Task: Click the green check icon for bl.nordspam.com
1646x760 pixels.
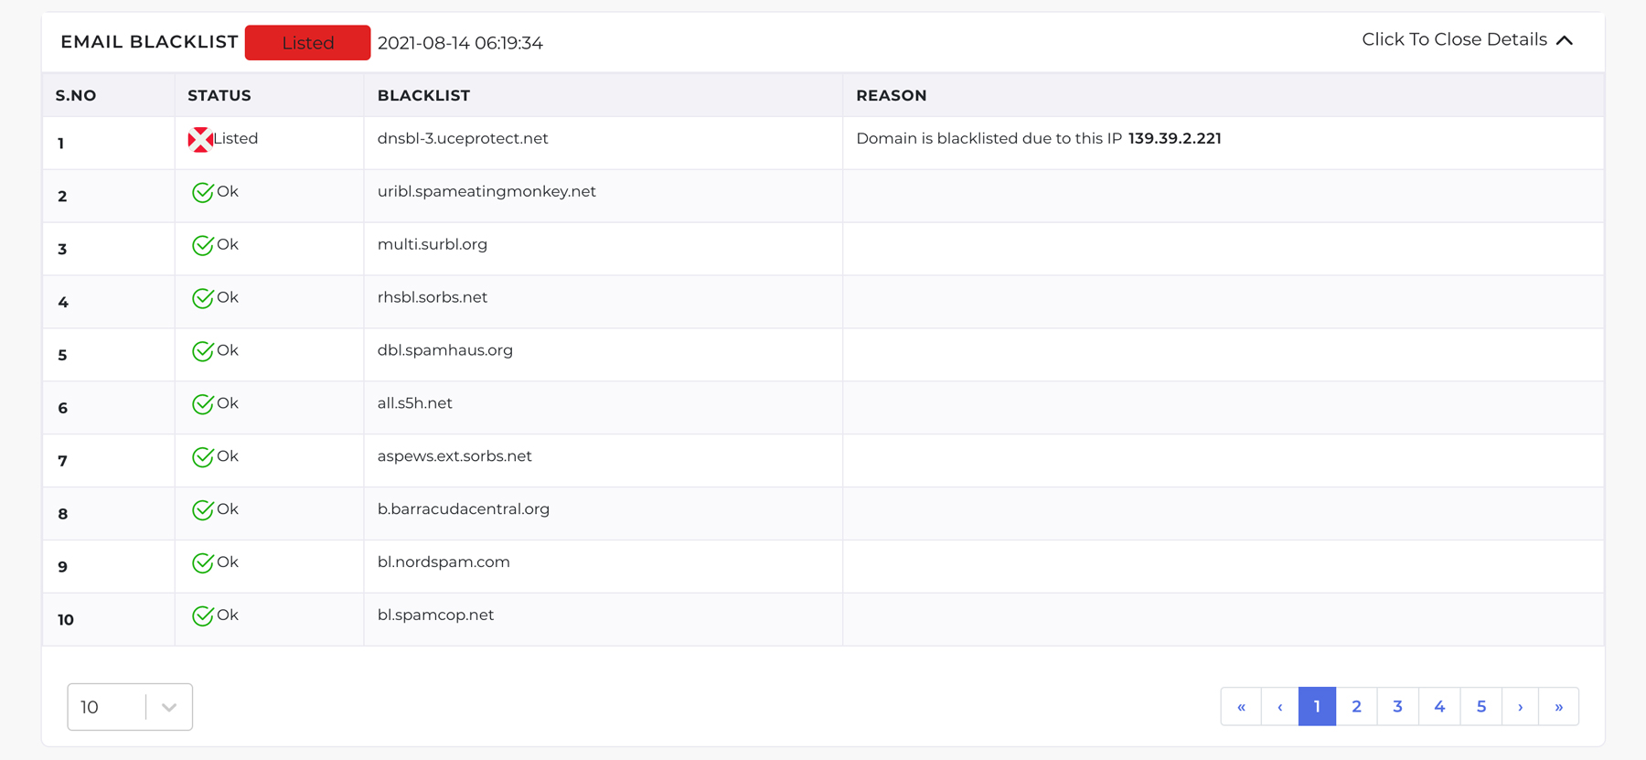Action: pos(203,563)
